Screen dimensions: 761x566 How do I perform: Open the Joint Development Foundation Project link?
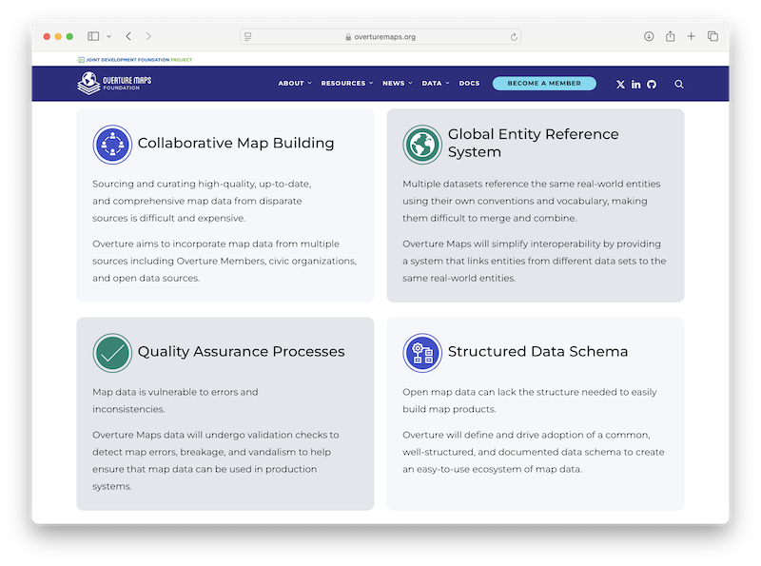click(x=134, y=60)
